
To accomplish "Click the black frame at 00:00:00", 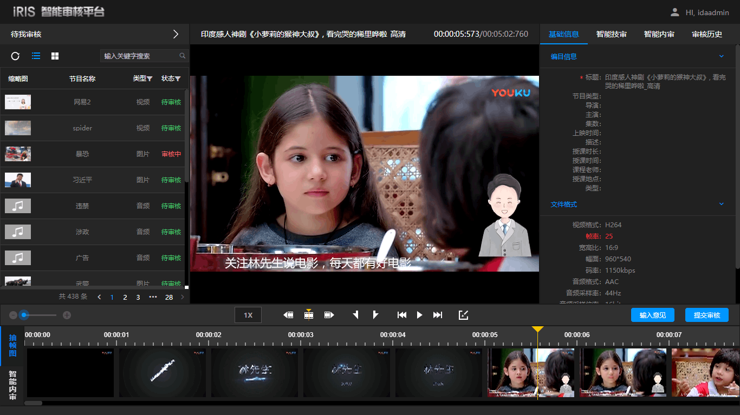I will click(70, 373).
